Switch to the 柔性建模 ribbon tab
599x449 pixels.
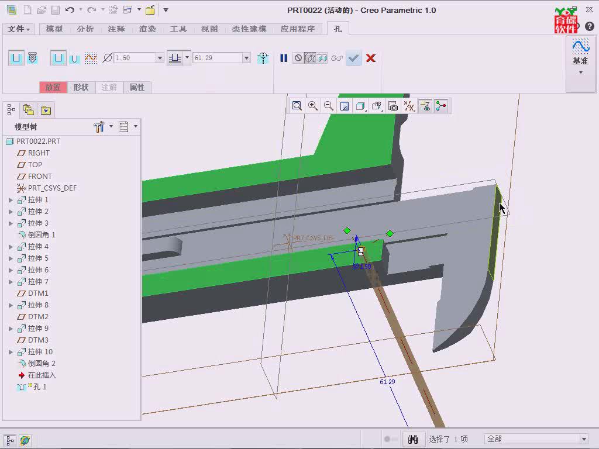click(x=249, y=29)
